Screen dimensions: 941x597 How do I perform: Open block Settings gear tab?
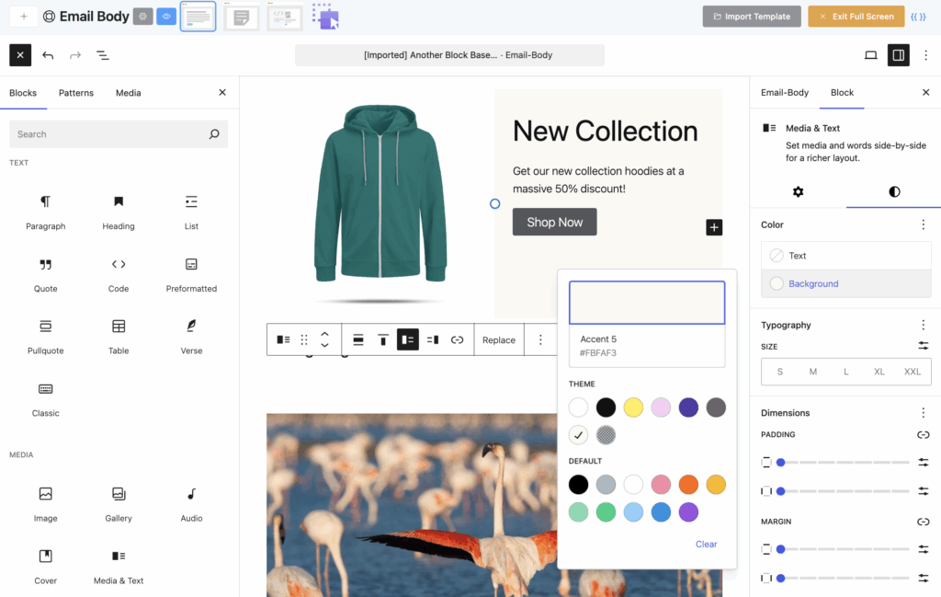click(798, 191)
